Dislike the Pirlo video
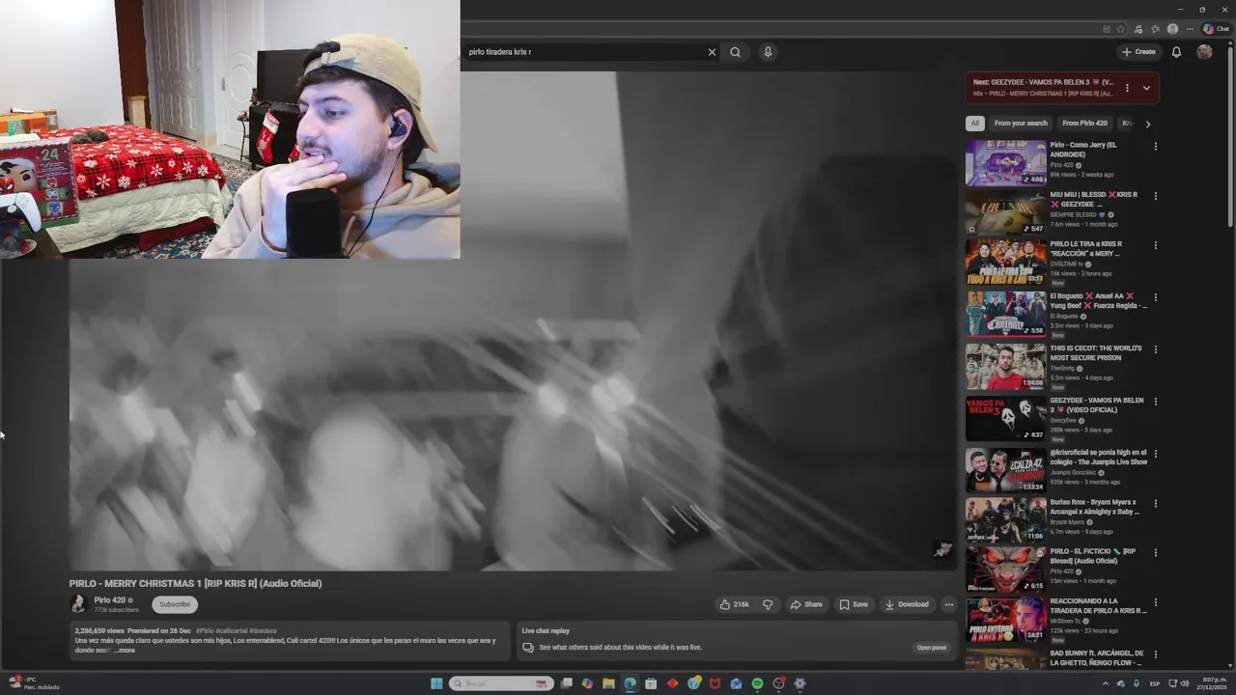This screenshot has width=1236, height=695. [x=768, y=604]
